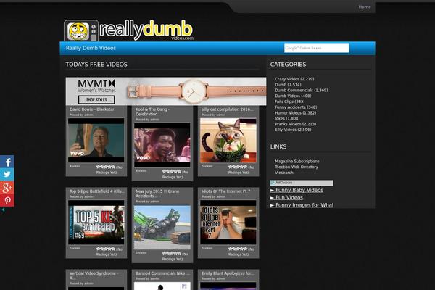Rate Battlefield 4 Kills video with stars
The height and width of the screenshot is (290, 435).
tap(106, 249)
